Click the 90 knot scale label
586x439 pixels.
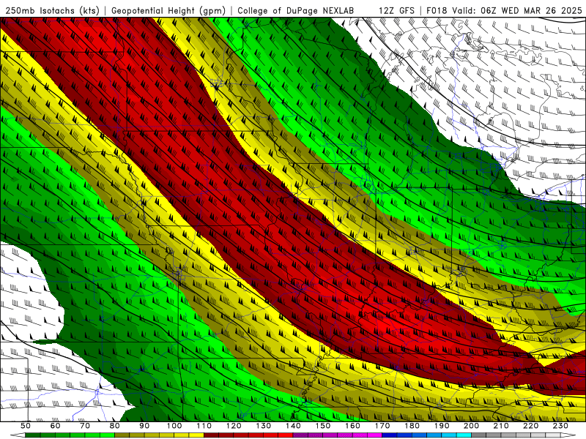[x=144, y=426]
